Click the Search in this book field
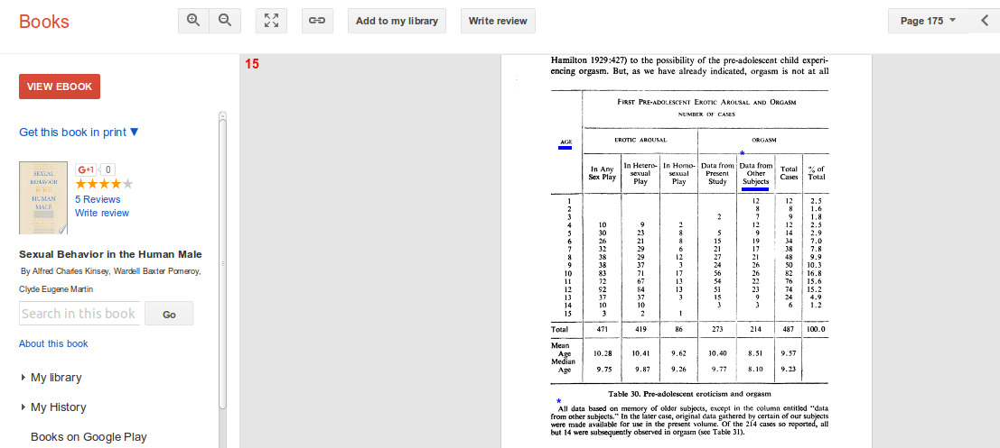 79,314
